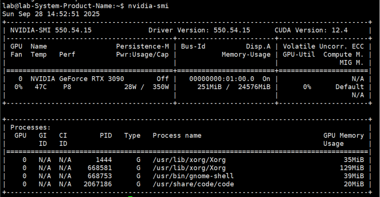The image size is (380, 197).
Task: Click the Compute M. header
Action: coord(344,55)
